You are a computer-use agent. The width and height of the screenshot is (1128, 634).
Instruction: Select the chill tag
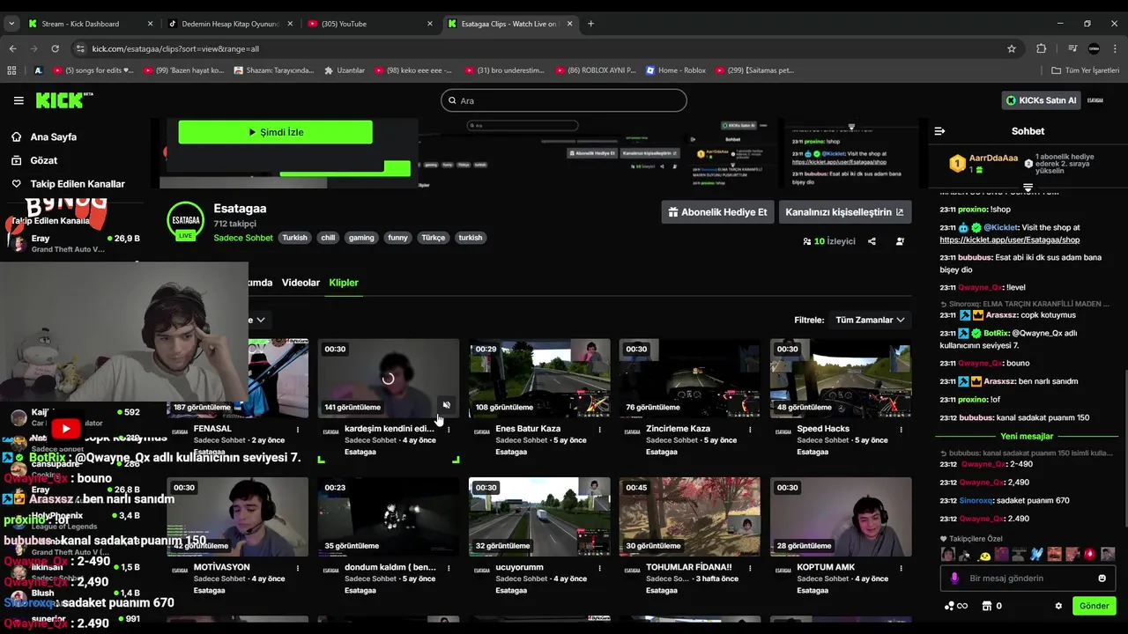[328, 238]
